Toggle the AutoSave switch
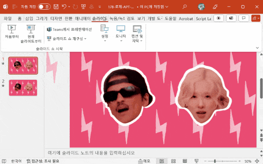Screen dimensions: 263x164 point(44,7)
